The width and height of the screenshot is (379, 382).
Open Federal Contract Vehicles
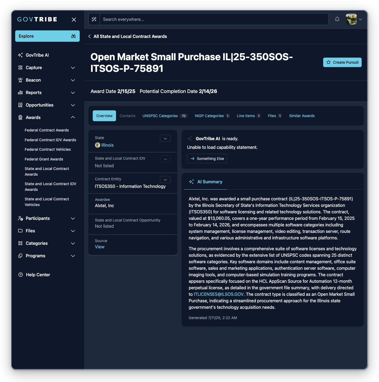pos(48,149)
